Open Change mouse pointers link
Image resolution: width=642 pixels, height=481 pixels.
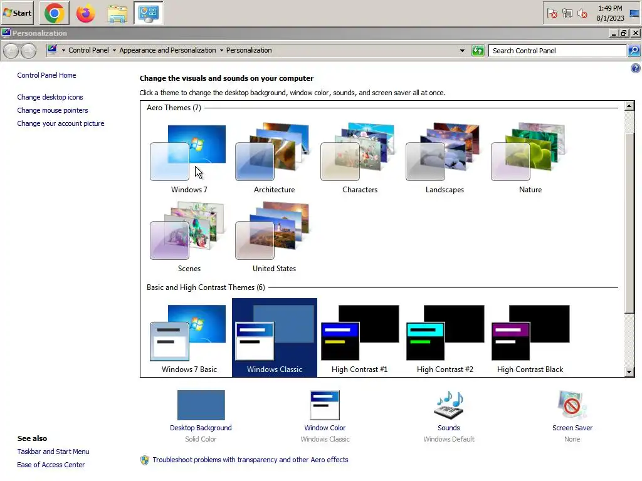53,110
